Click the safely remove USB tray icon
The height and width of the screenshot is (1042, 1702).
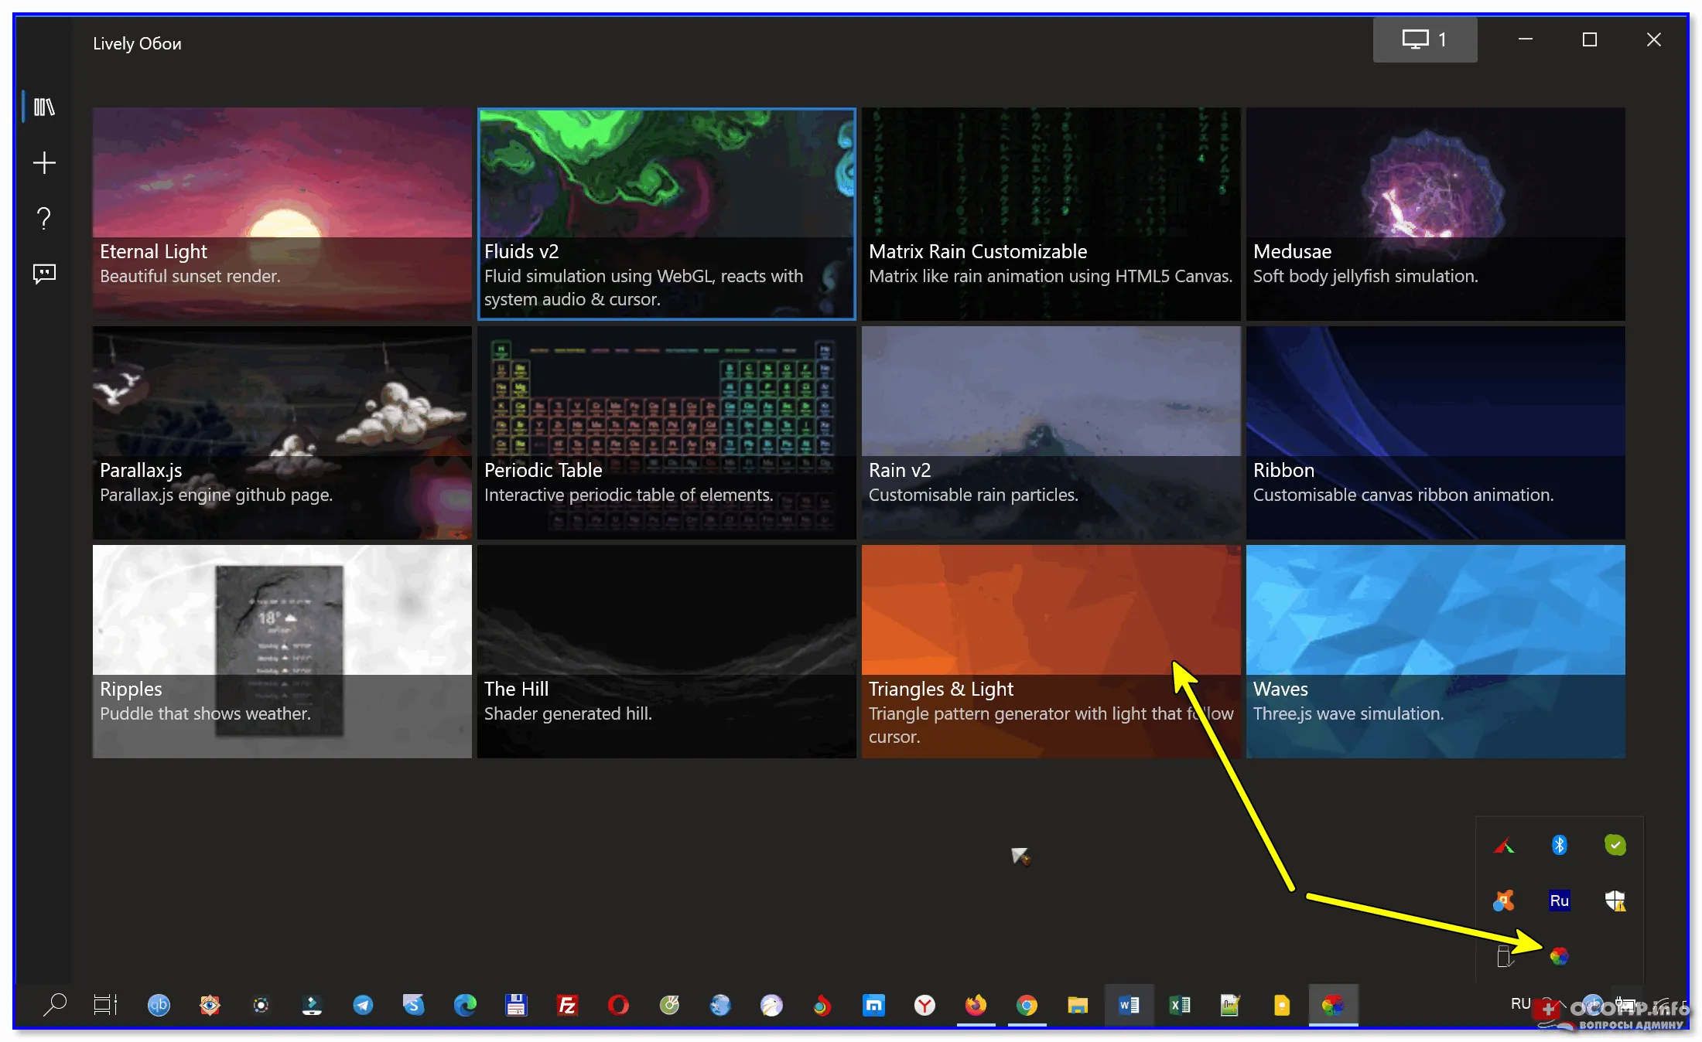(x=1504, y=956)
